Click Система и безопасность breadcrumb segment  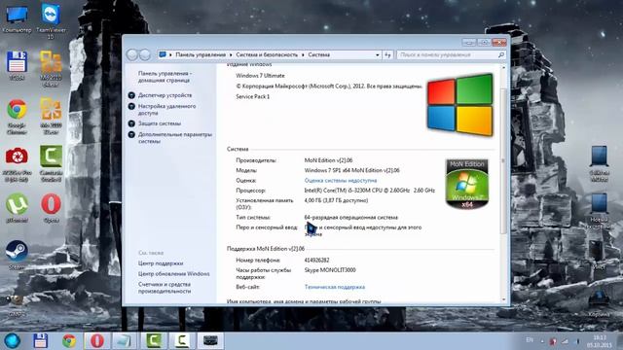point(267,54)
